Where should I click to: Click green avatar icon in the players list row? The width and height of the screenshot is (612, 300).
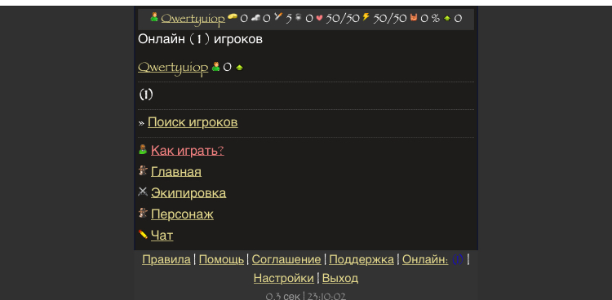[x=216, y=67]
